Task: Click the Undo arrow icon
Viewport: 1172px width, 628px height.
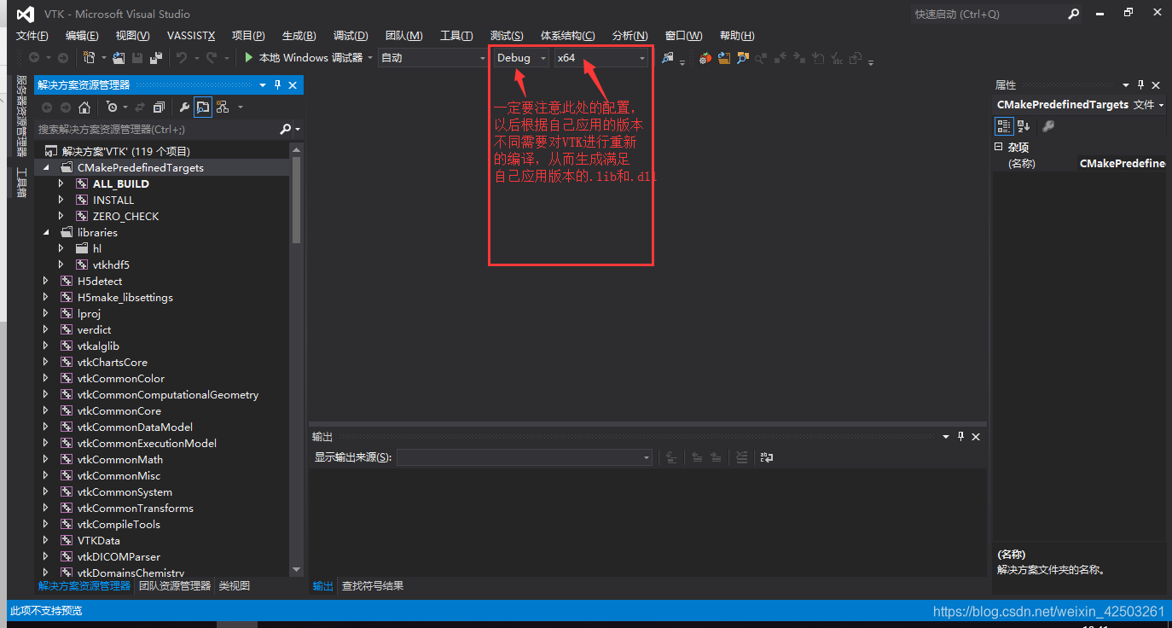Action: [181, 58]
